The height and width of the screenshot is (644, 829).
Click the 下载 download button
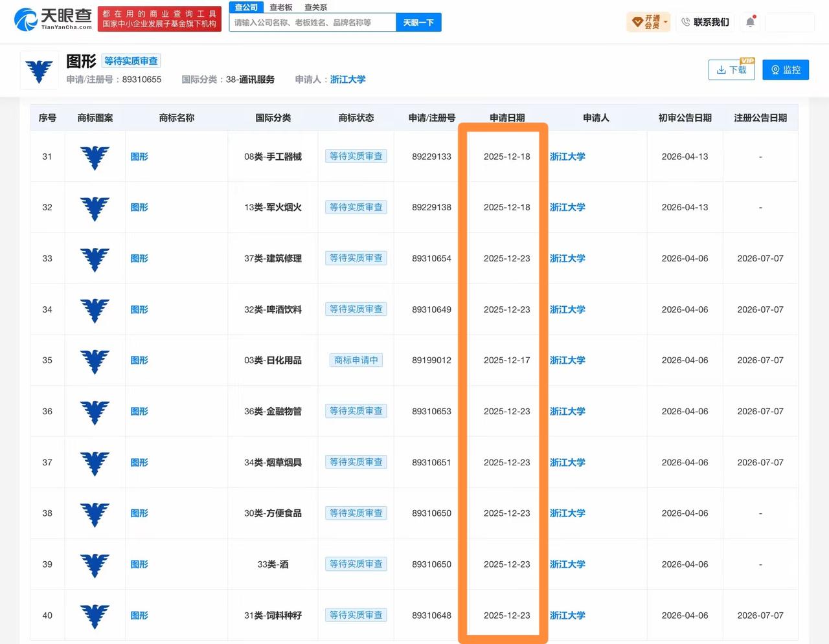click(x=732, y=70)
